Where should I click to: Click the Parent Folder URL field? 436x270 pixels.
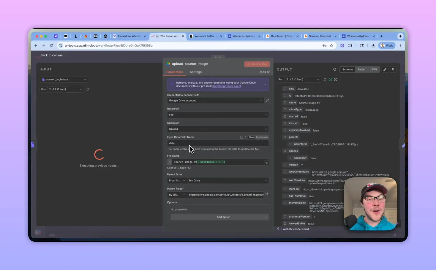point(226,195)
